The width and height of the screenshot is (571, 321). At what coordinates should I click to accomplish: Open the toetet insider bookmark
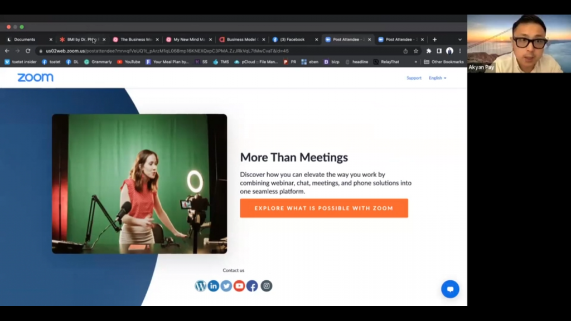click(21, 62)
